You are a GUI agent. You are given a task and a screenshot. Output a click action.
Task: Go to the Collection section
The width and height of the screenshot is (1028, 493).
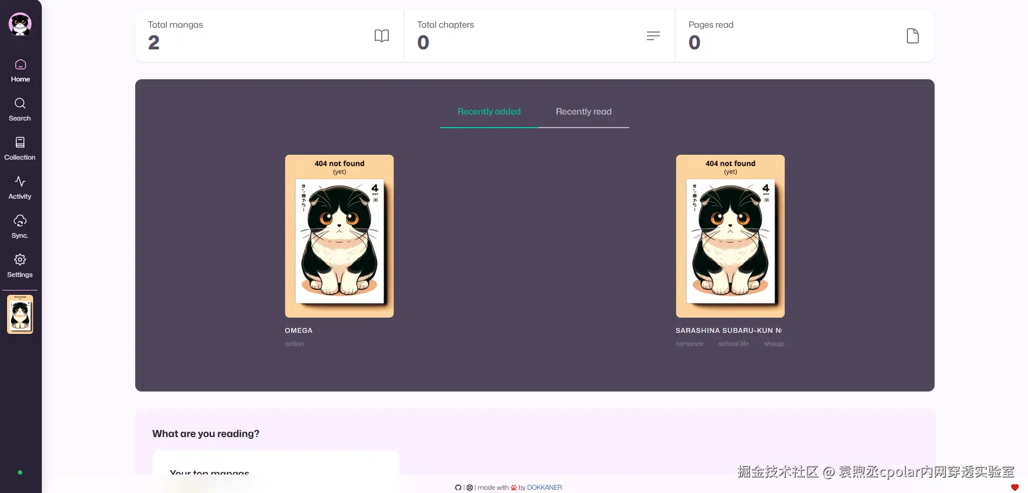pyautogui.click(x=20, y=149)
